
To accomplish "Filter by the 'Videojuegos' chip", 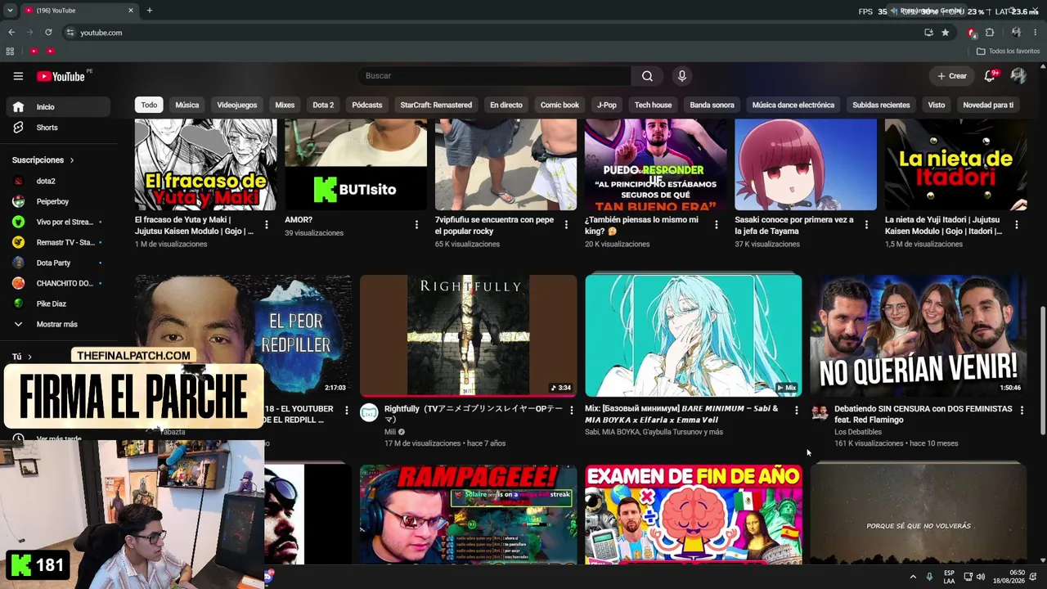I will [237, 105].
